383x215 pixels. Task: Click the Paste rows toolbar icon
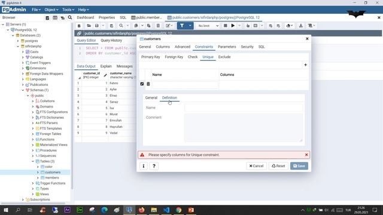pos(148,26)
